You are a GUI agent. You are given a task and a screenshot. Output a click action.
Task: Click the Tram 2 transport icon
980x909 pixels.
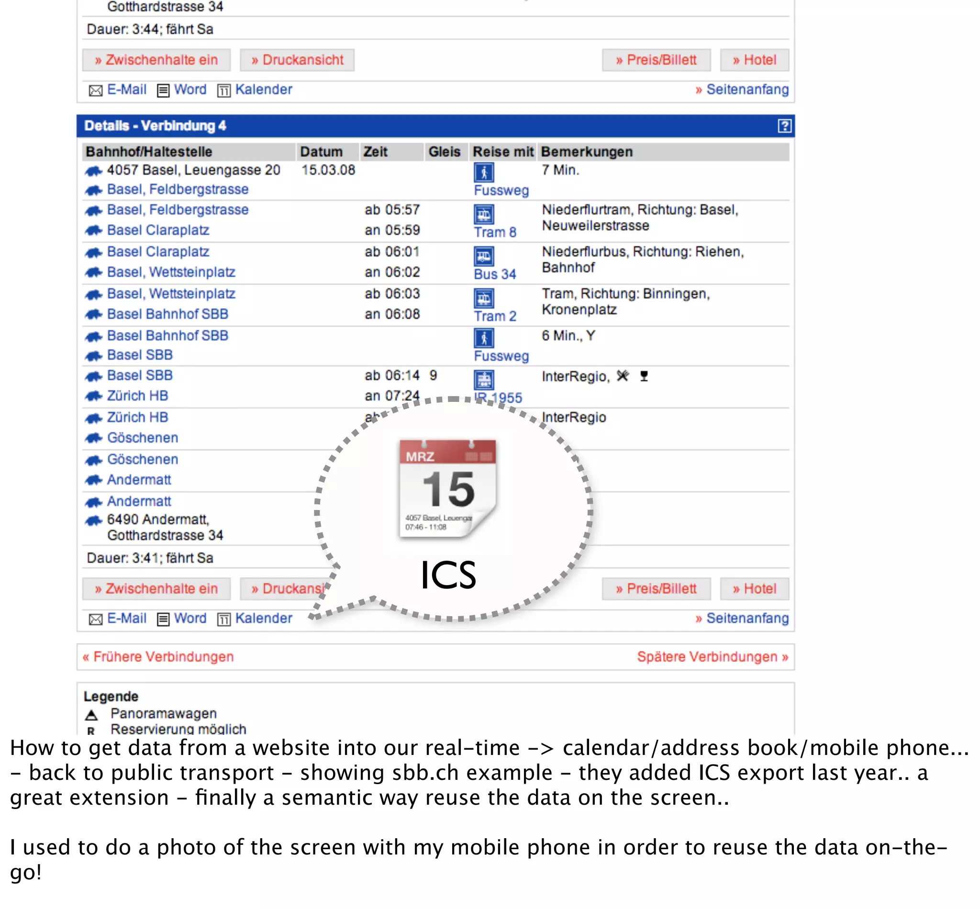point(484,298)
